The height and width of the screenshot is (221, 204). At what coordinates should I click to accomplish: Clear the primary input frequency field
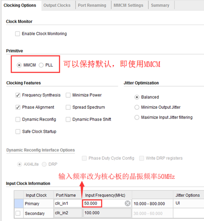click(x=127, y=203)
